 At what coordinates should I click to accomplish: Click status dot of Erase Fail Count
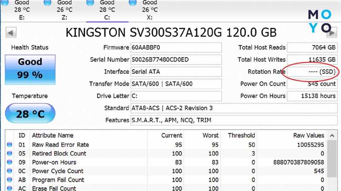click(x=9, y=188)
